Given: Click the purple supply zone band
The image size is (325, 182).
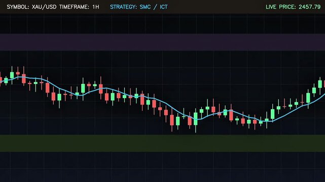Looking at the screenshot, I should pos(162,42).
